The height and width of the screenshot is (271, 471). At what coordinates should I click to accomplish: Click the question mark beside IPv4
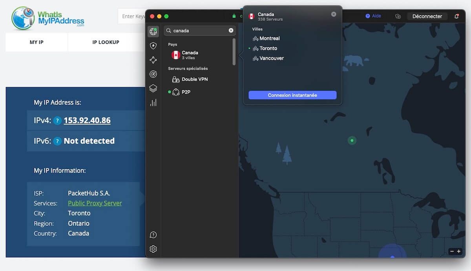click(x=57, y=121)
